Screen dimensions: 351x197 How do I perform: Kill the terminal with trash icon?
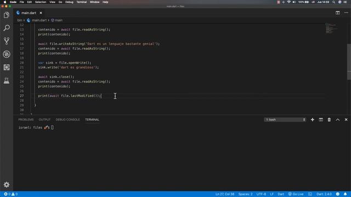[x=329, y=120]
